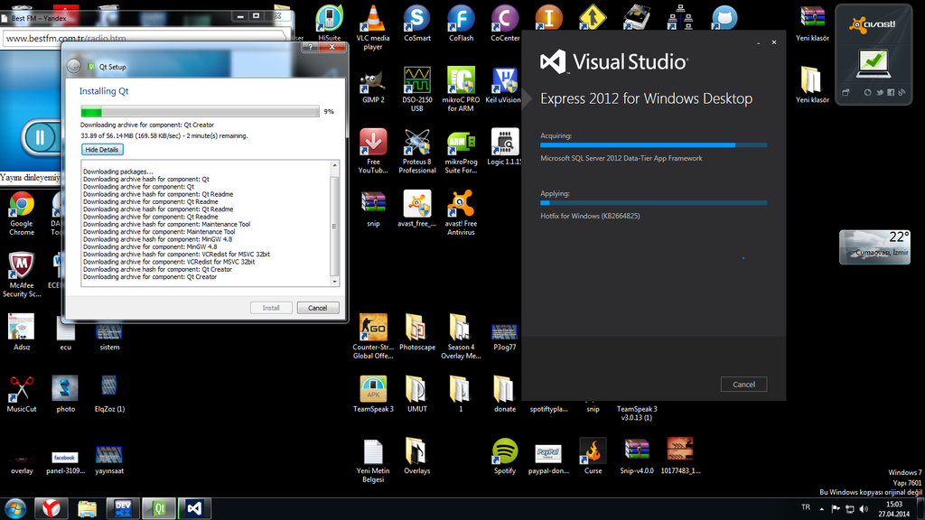Open McAfee Security Scan icon
The image size is (925, 520).
[x=22, y=275]
